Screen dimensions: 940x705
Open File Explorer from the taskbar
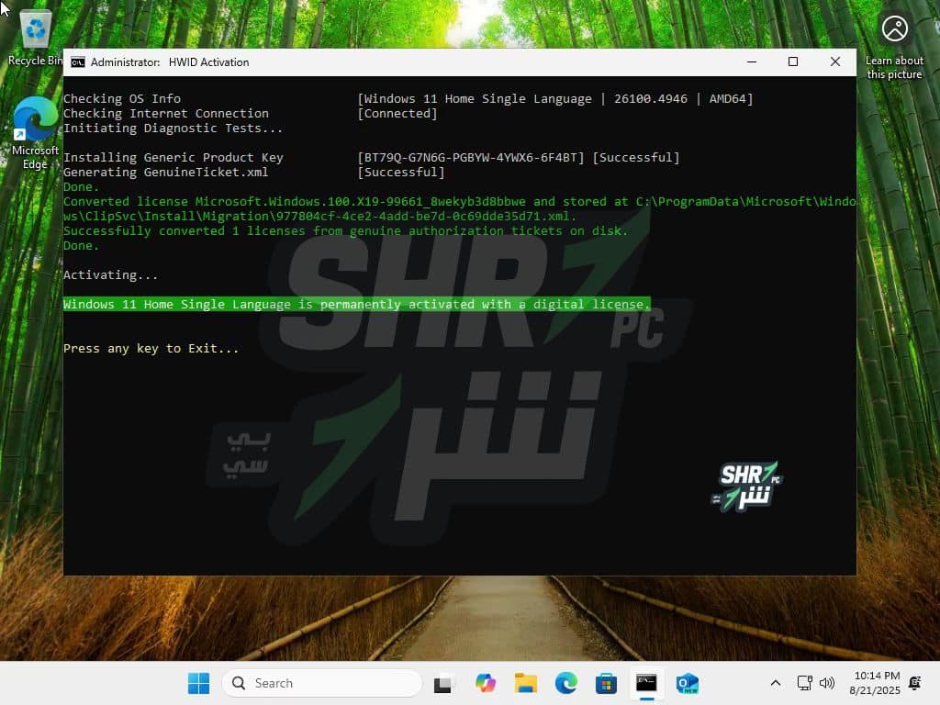point(526,683)
